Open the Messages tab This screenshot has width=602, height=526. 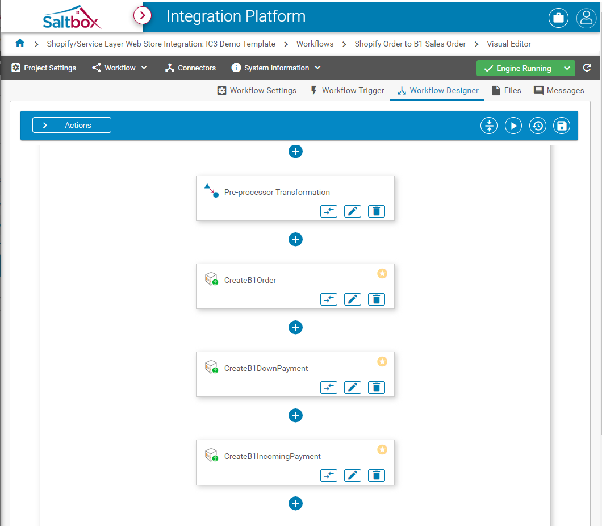point(559,91)
